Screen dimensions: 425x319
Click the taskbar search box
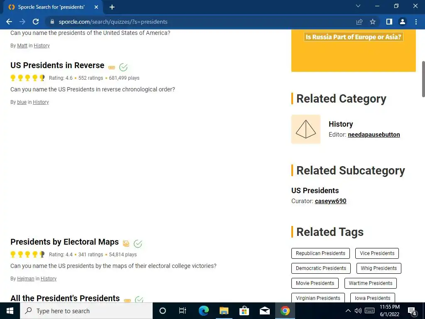[86, 311]
